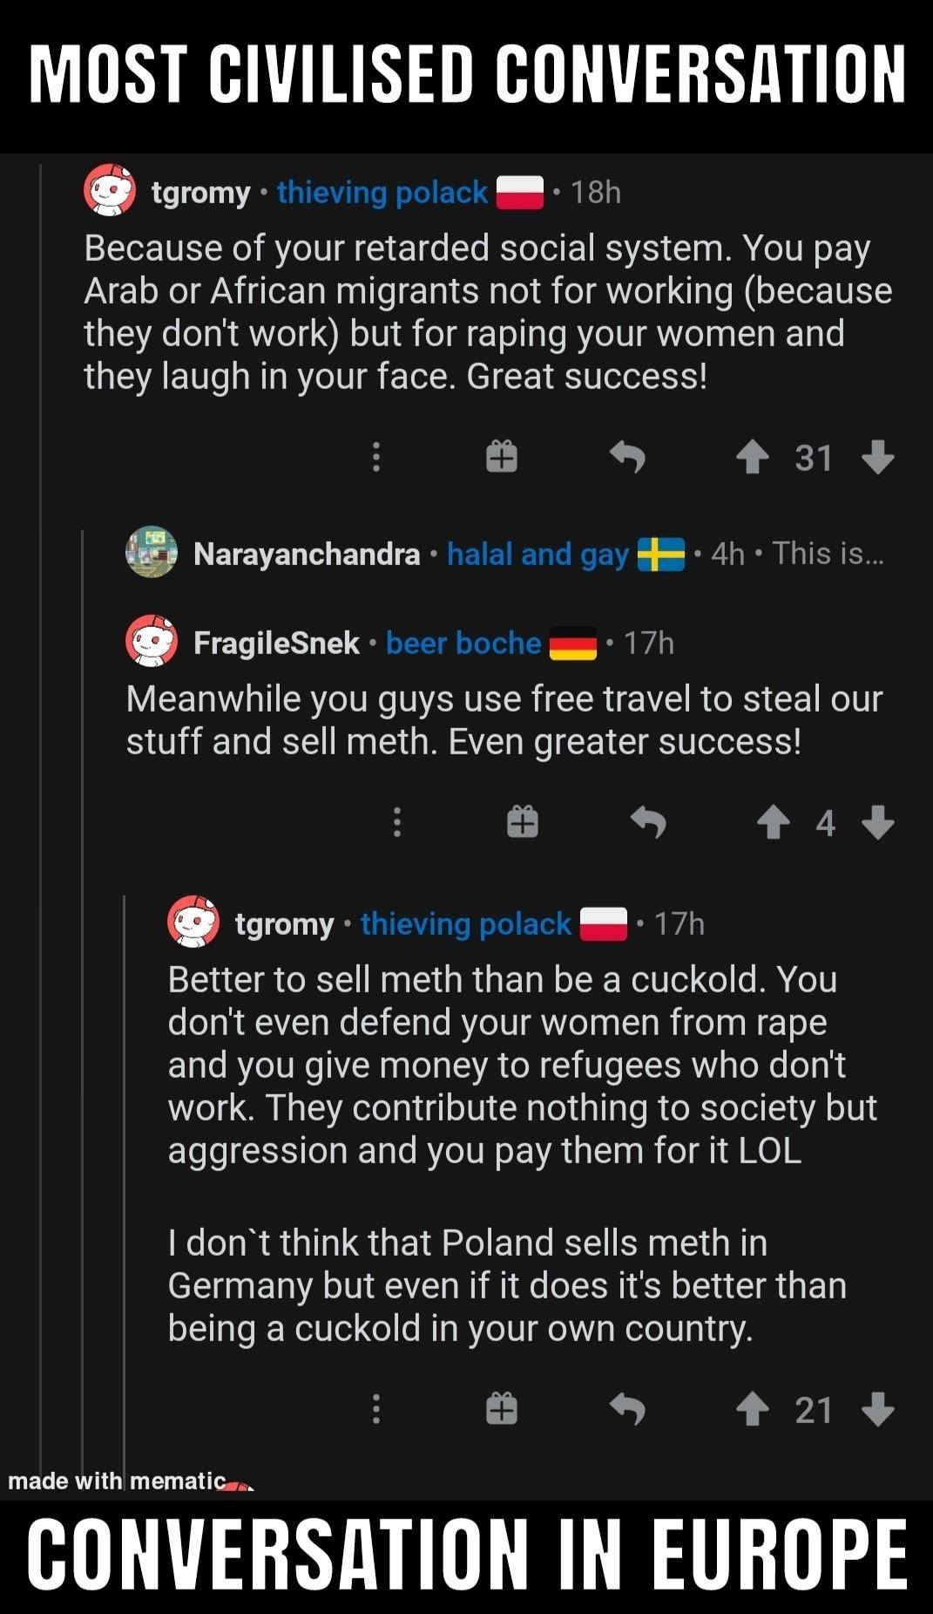The height and width of the screenshot is (1614, 933).
Task: Click the Polish flag next to thieving polack
Action: (521, 192)
